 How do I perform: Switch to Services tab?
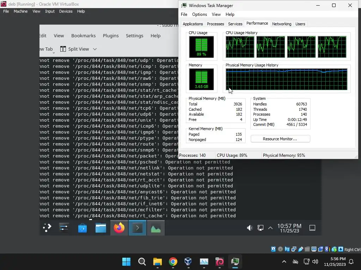coord(235,24)
